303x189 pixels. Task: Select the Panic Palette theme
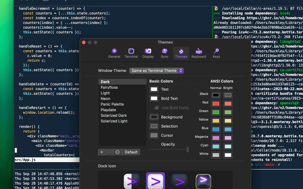pyautogui.click(x=112, y=104)
